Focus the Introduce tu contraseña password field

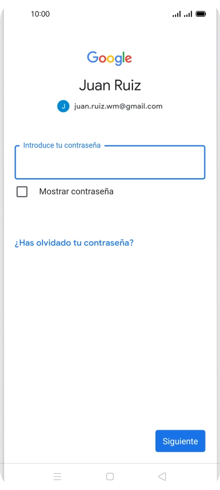(x=110, y=162)
